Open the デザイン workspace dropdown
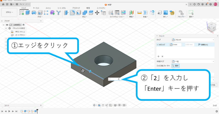 click(x=9, y=12)
